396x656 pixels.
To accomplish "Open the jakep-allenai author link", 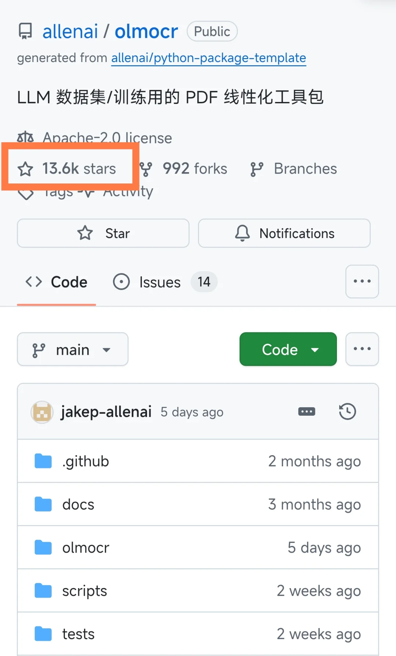I will pos(106,412).
